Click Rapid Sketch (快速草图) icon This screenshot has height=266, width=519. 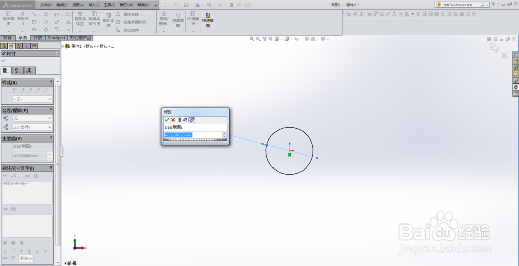coord(208,20)
